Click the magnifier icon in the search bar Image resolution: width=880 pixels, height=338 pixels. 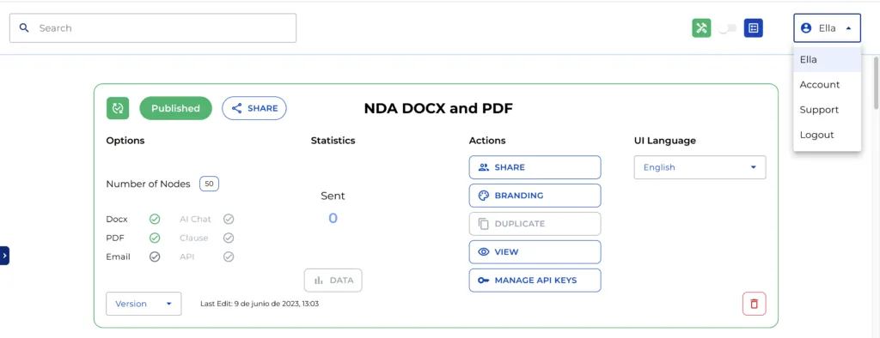point(24,28)
